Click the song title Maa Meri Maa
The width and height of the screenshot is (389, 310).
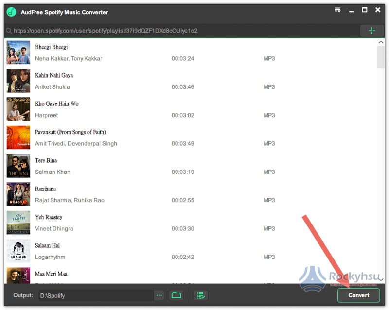51,274
